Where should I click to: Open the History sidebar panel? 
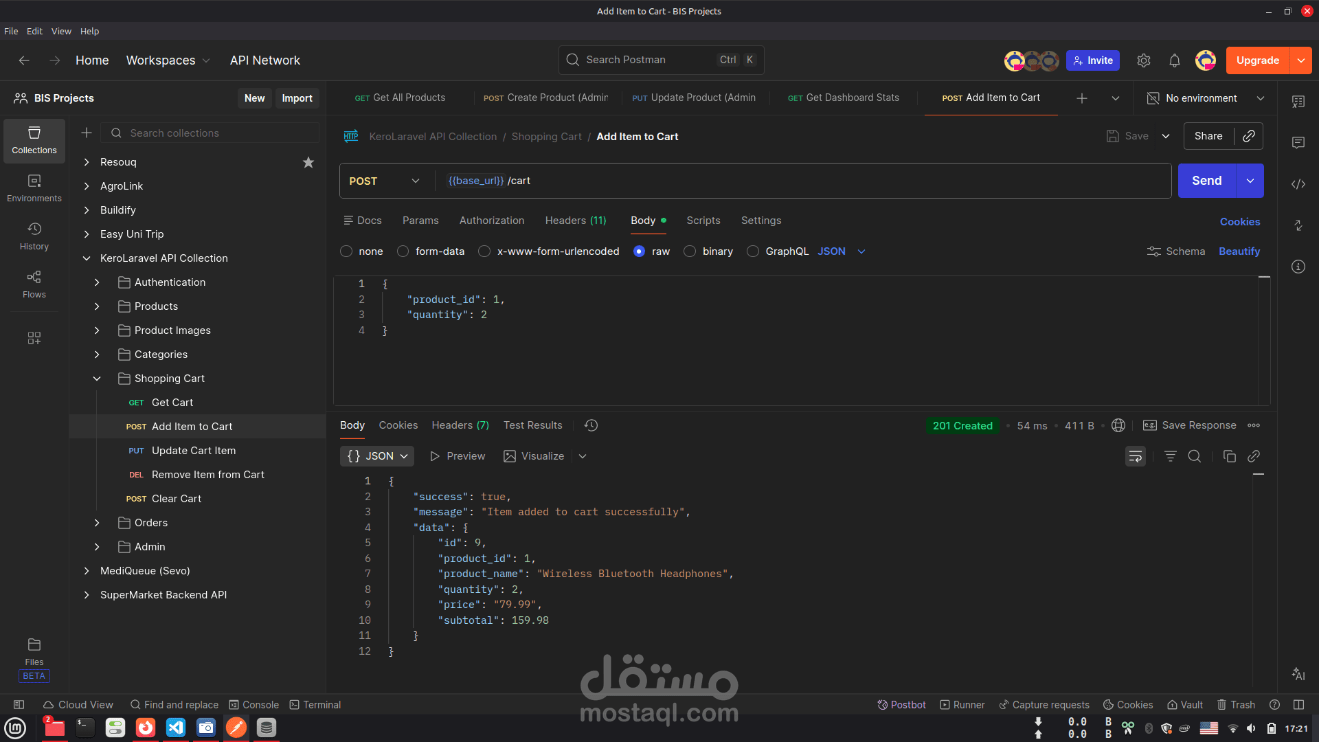(34, 236)
